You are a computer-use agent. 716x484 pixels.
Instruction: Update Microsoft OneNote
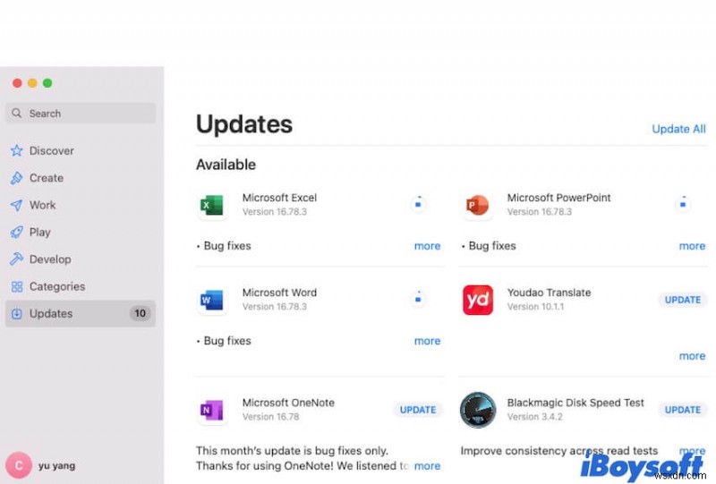(418, 410)
